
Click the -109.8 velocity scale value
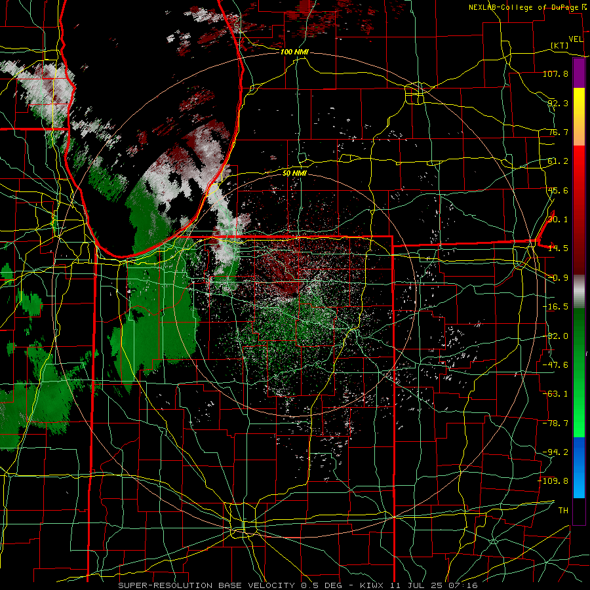[553, 481]
